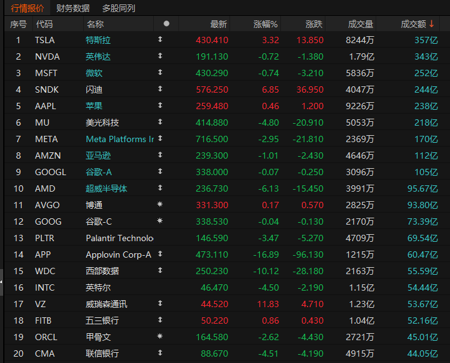Select the Palantir Technolo row name
The image size is (450, 363).
(119, 238)
